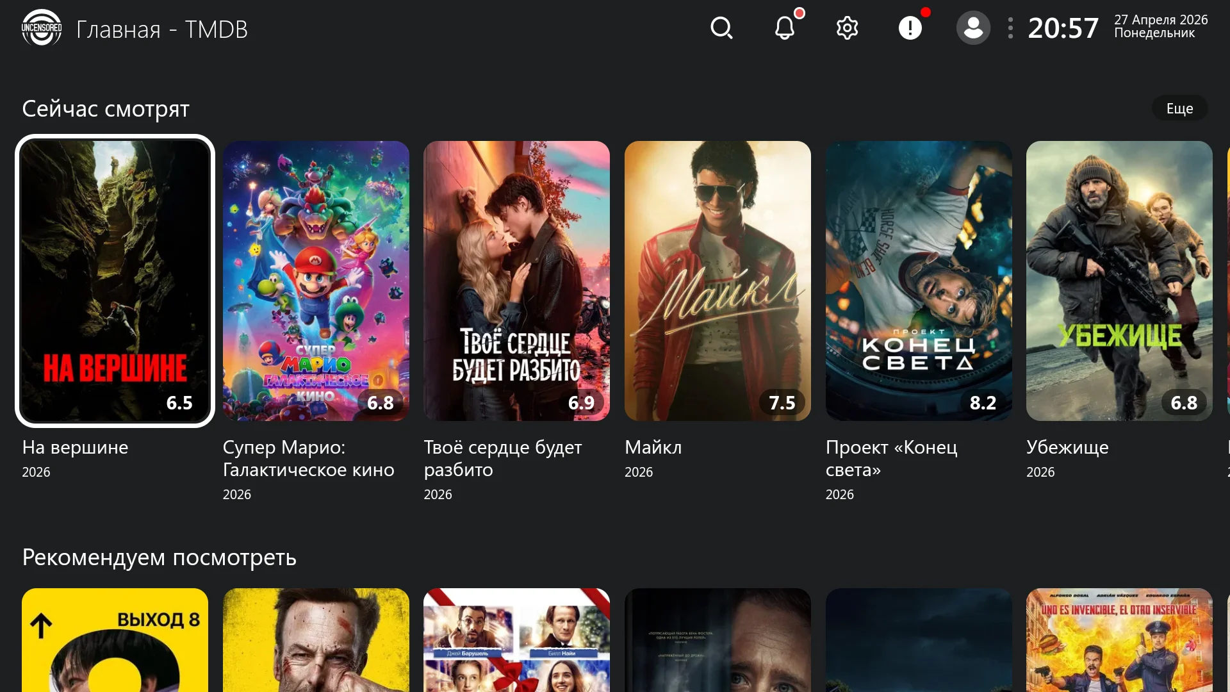Click the 20:57 clock
The height and width of the screenshot is (692, 1230).
1063,28
